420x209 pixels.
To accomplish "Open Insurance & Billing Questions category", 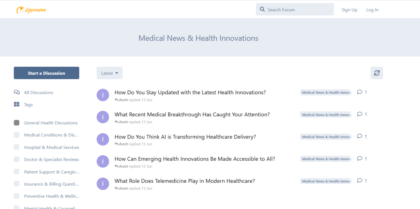I will click(51, 184).
